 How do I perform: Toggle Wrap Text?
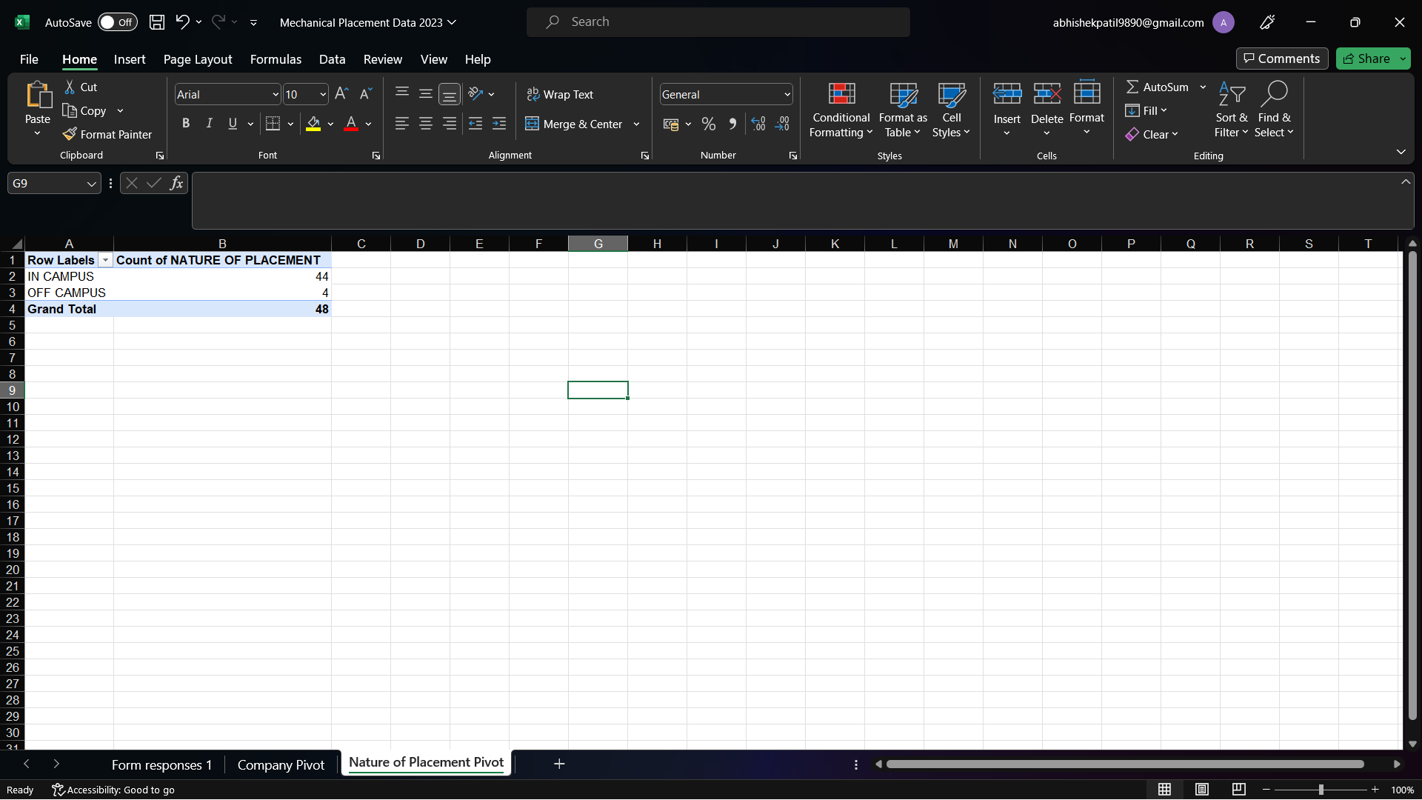click(x=560, y=94)
